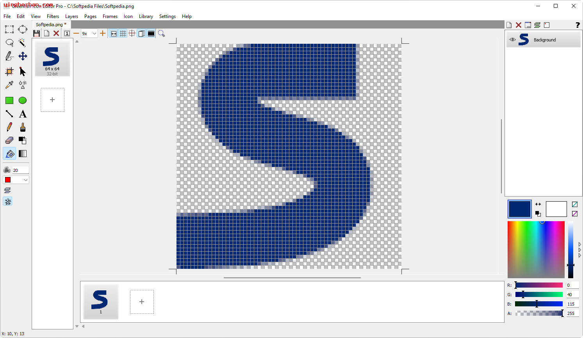
Task: Adjust the blue channel B slider
Action: [539, 304]
